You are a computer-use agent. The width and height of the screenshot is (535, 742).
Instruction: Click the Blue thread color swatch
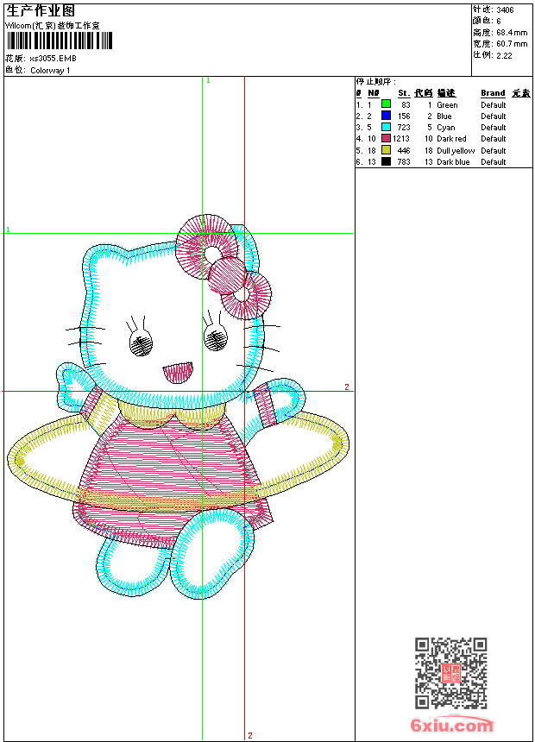coord(386,116)
